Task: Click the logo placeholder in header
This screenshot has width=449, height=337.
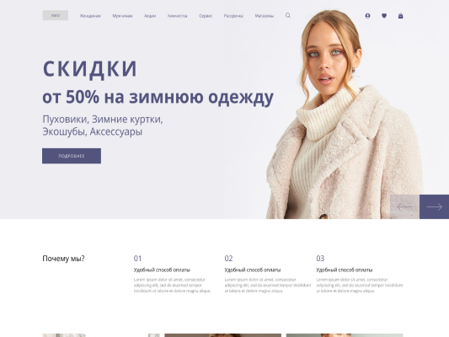Action: point(56,15)
